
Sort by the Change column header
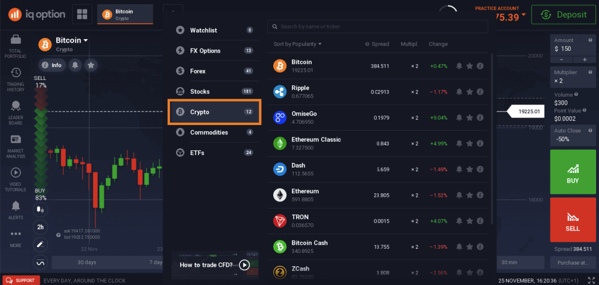[438, 44]
